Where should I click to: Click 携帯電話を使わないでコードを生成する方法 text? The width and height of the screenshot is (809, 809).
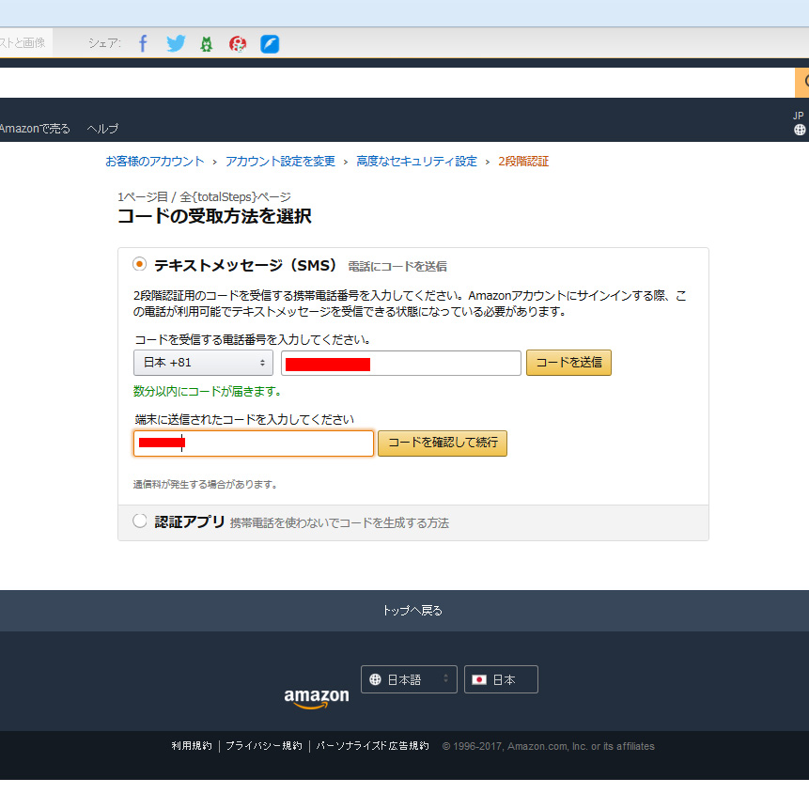click(339, 523)
